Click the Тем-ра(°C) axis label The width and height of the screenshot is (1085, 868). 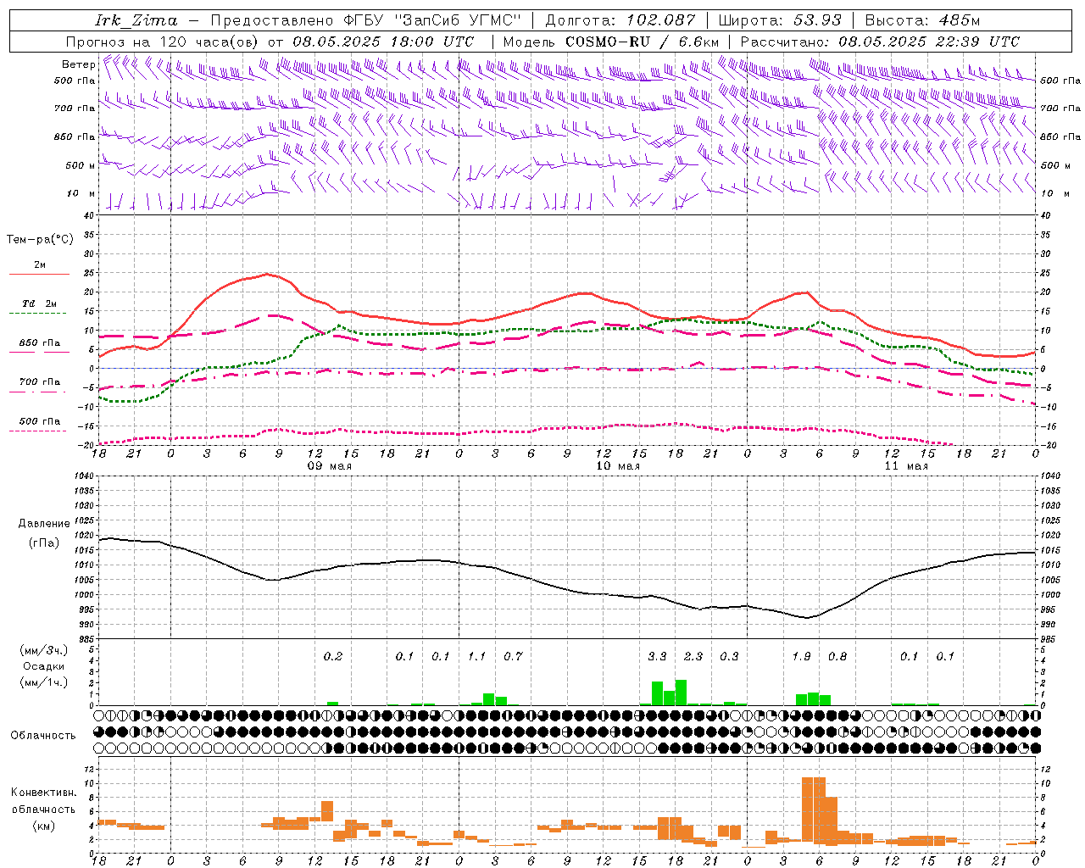40,239
